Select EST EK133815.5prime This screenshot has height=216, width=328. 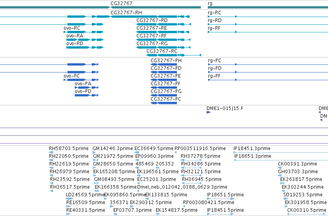point(166,195)
